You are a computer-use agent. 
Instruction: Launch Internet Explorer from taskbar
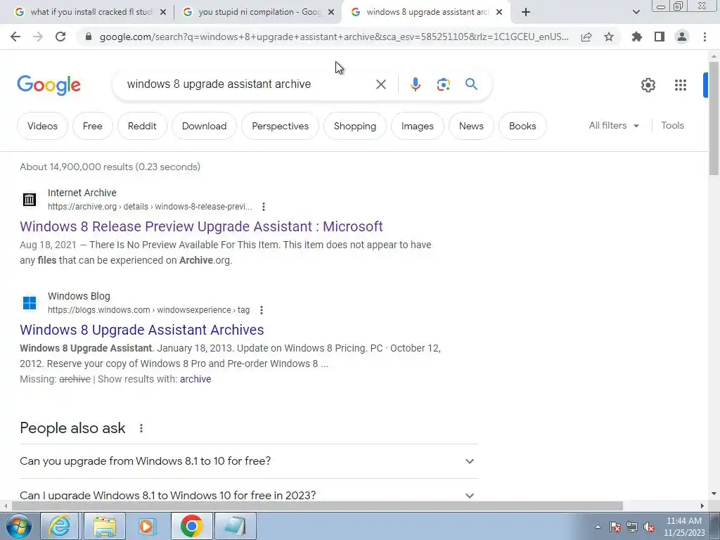click(x=60, y=526)
